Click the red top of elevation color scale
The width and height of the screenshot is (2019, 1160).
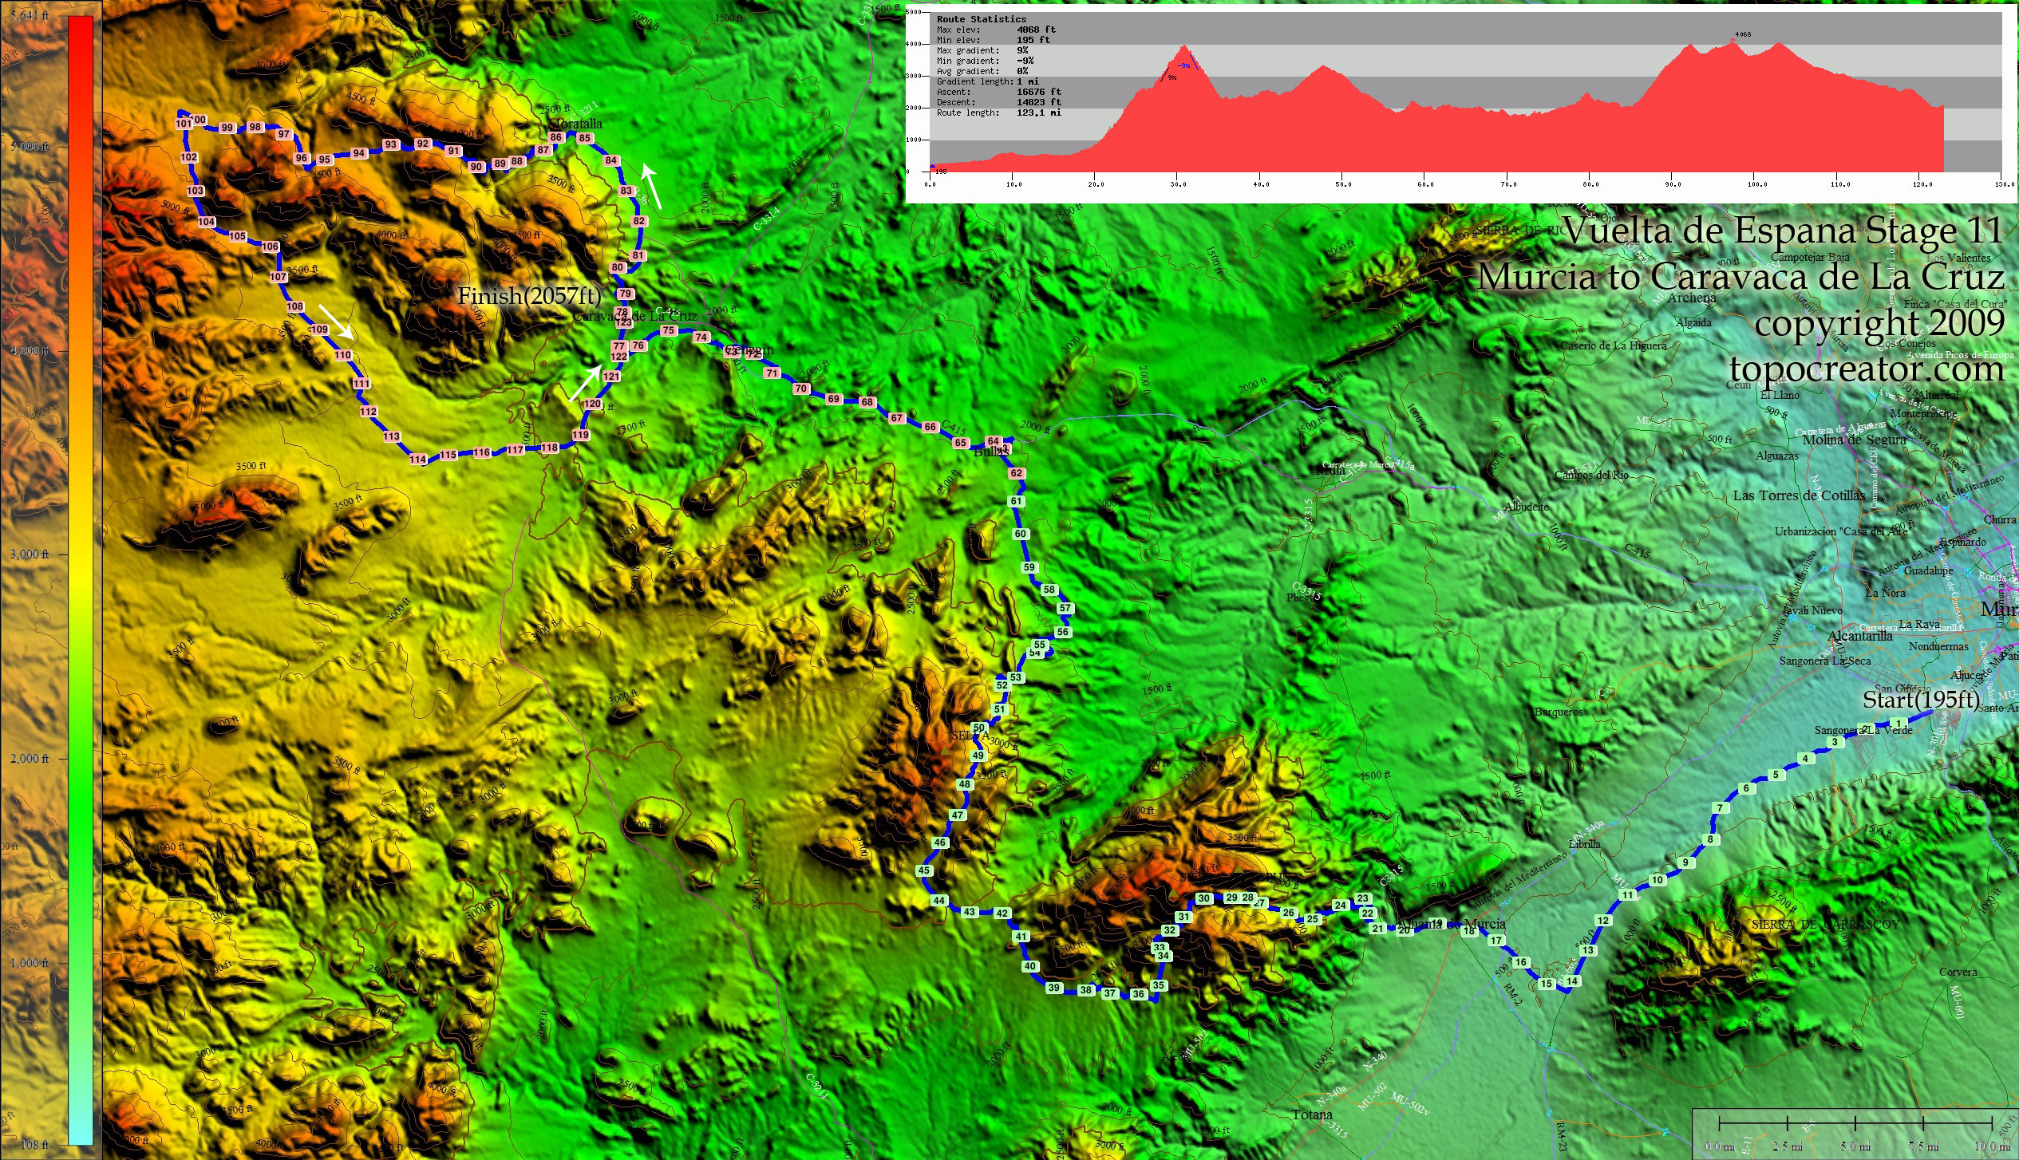(81, 32)
